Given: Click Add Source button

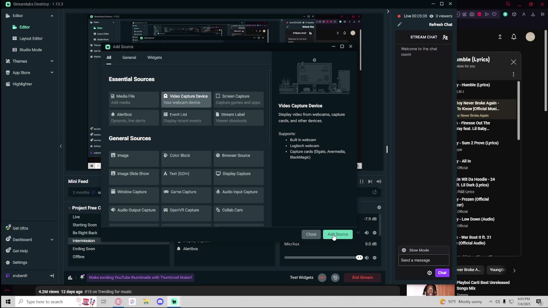Looking at the screenshot, I should click(338, 234).
